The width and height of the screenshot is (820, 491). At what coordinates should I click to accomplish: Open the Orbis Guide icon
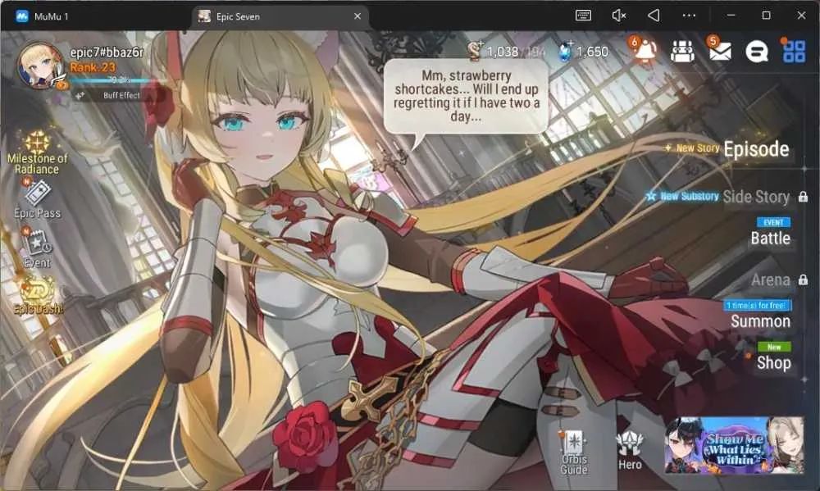click(574, 452)
